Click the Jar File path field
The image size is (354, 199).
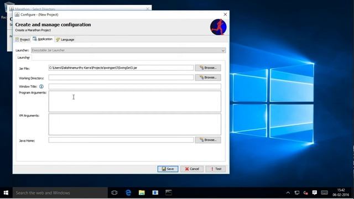[121, 67]
